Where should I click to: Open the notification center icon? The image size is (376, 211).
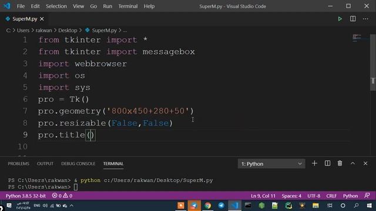point(9,206)
